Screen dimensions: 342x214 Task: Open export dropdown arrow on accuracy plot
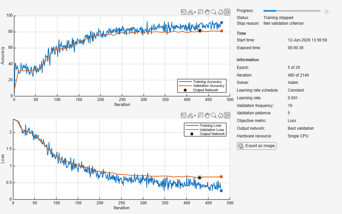(195, 12)
